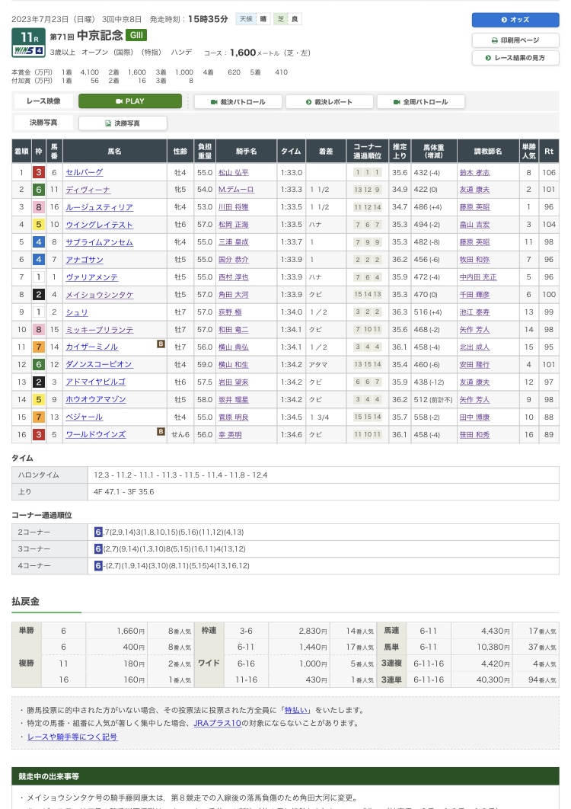Image resolution: width=571 pixels, height=809 pixels.
Task: Open the 特払い explanation link
Action: (297, 711)
